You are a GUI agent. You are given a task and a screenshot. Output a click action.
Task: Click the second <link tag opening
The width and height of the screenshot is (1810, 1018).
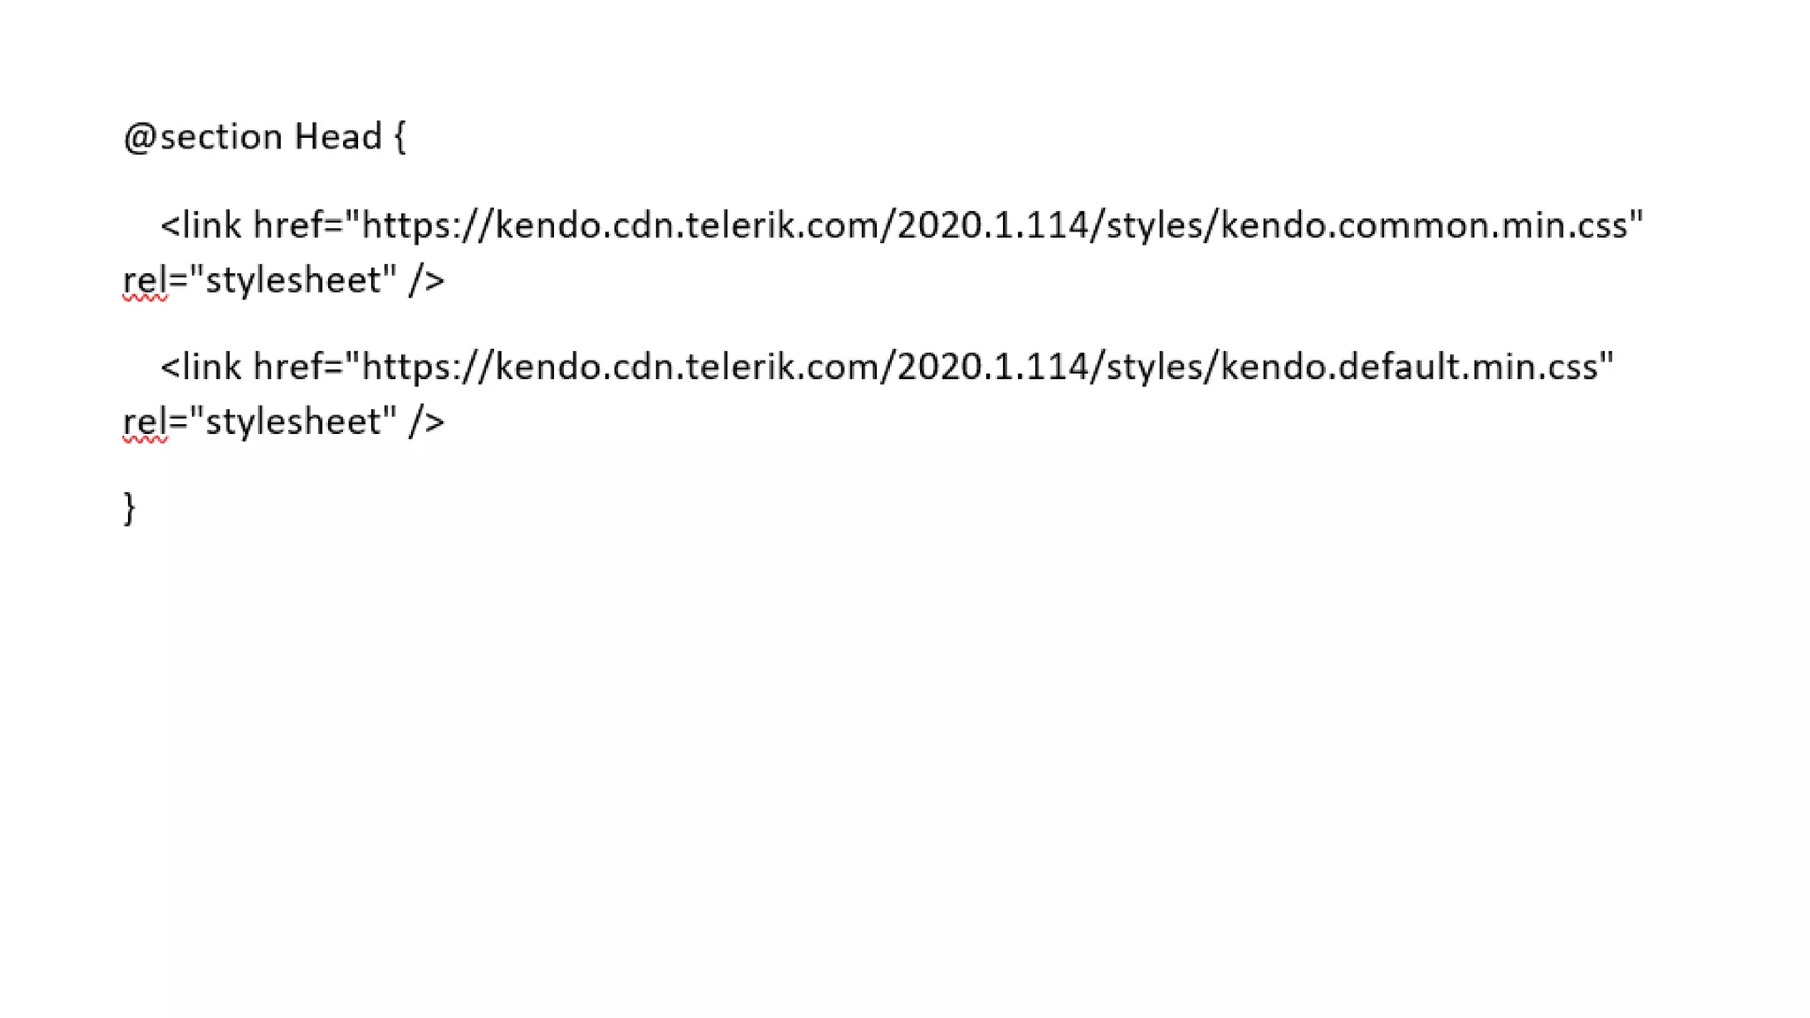(x=201, y=367)
